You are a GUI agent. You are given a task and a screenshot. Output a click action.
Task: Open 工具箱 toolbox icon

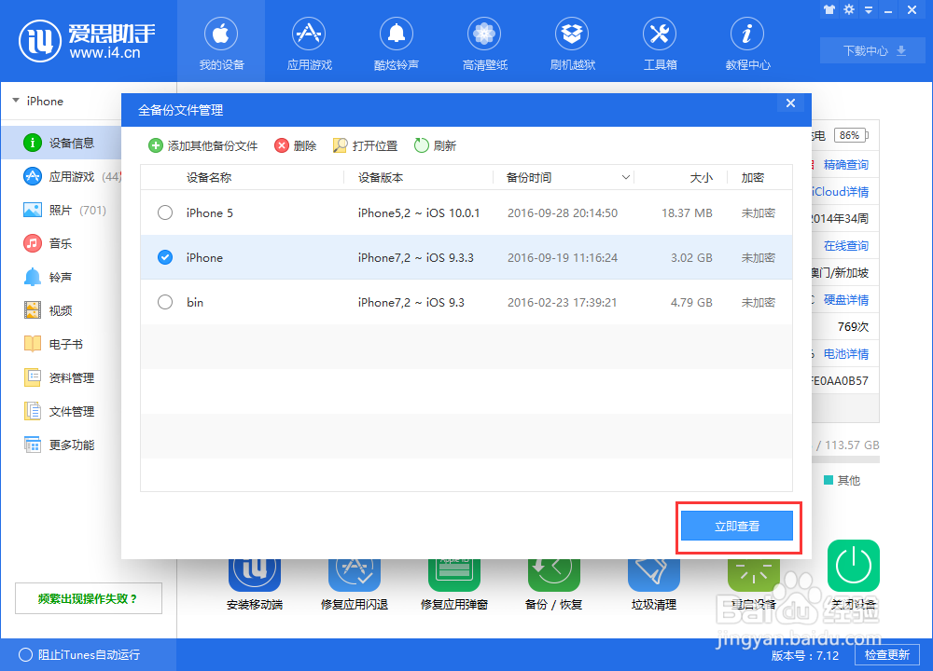point(660,34)
